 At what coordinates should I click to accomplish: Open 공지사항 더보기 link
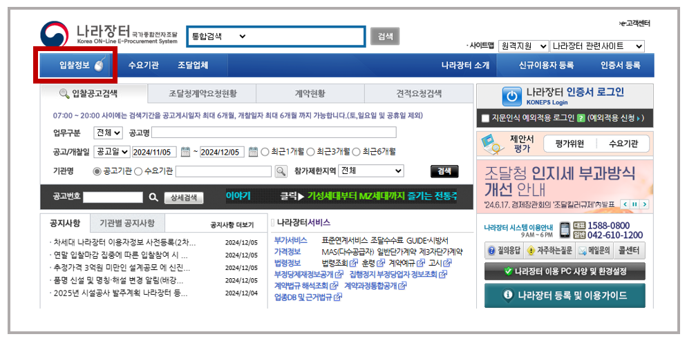tap(232, 225)
